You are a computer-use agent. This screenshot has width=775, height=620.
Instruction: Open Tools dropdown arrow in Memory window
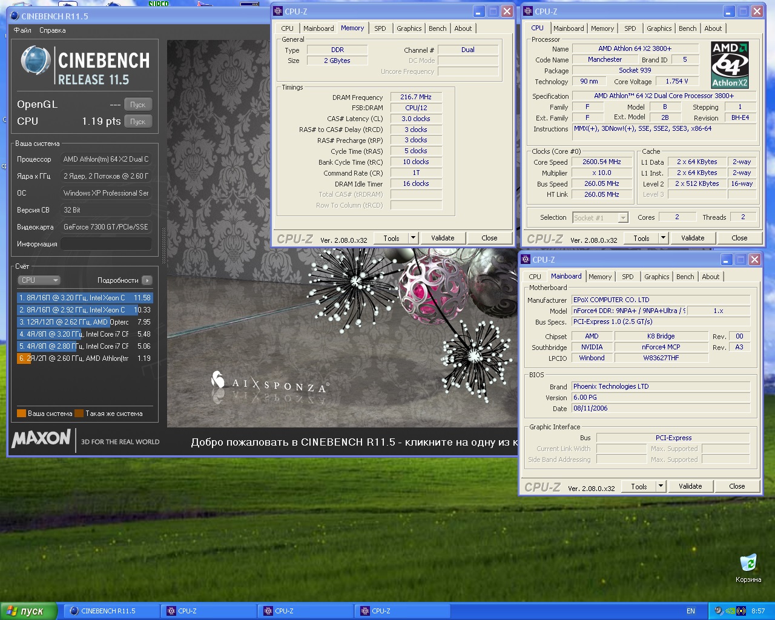413,238
